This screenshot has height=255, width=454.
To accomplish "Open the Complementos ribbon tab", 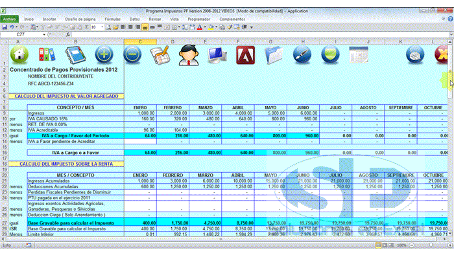I will coord(232,19).
